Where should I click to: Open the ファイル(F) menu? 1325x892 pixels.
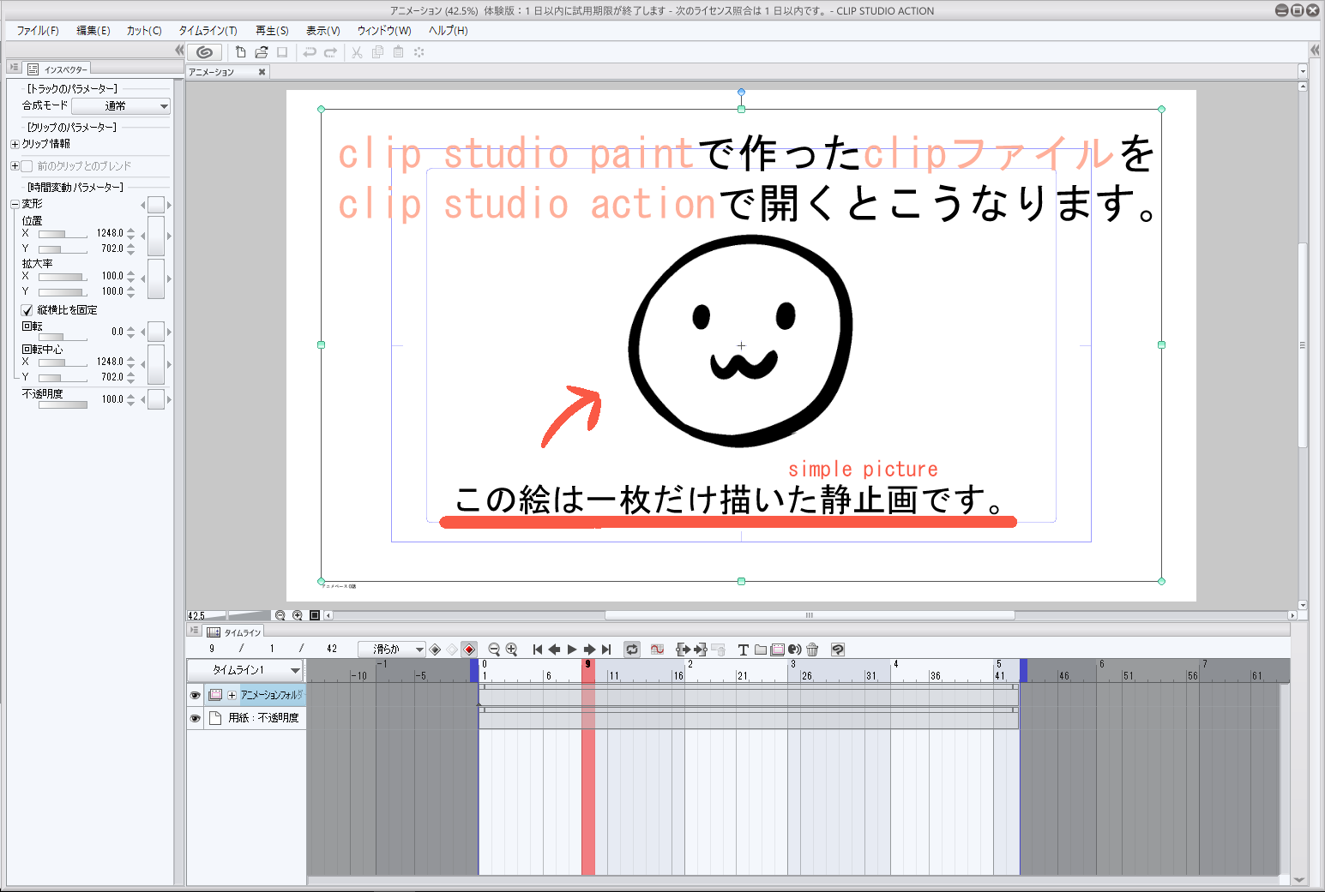pos(38,31)
